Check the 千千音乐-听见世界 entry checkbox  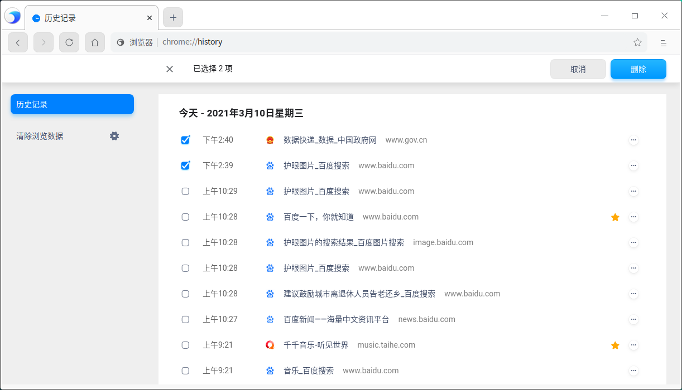(185, 345)
